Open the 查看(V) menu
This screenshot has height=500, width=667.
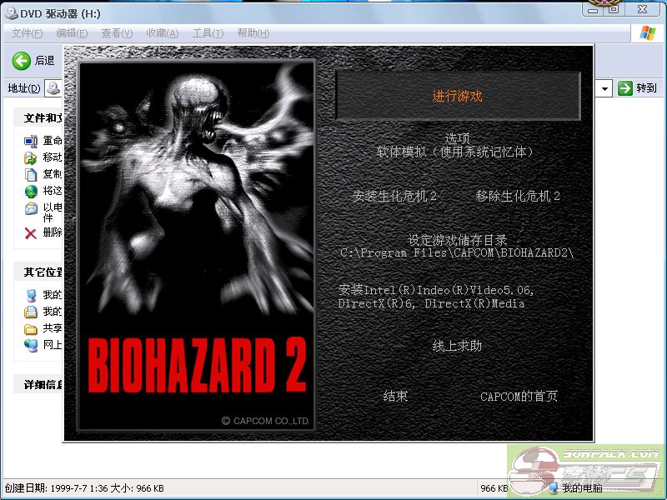point(117,33)
